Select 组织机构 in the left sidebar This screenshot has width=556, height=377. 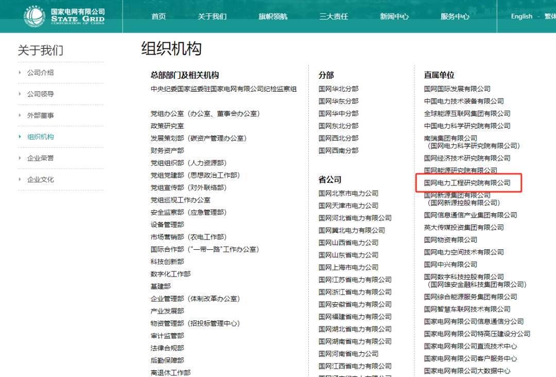click(41, 137)
